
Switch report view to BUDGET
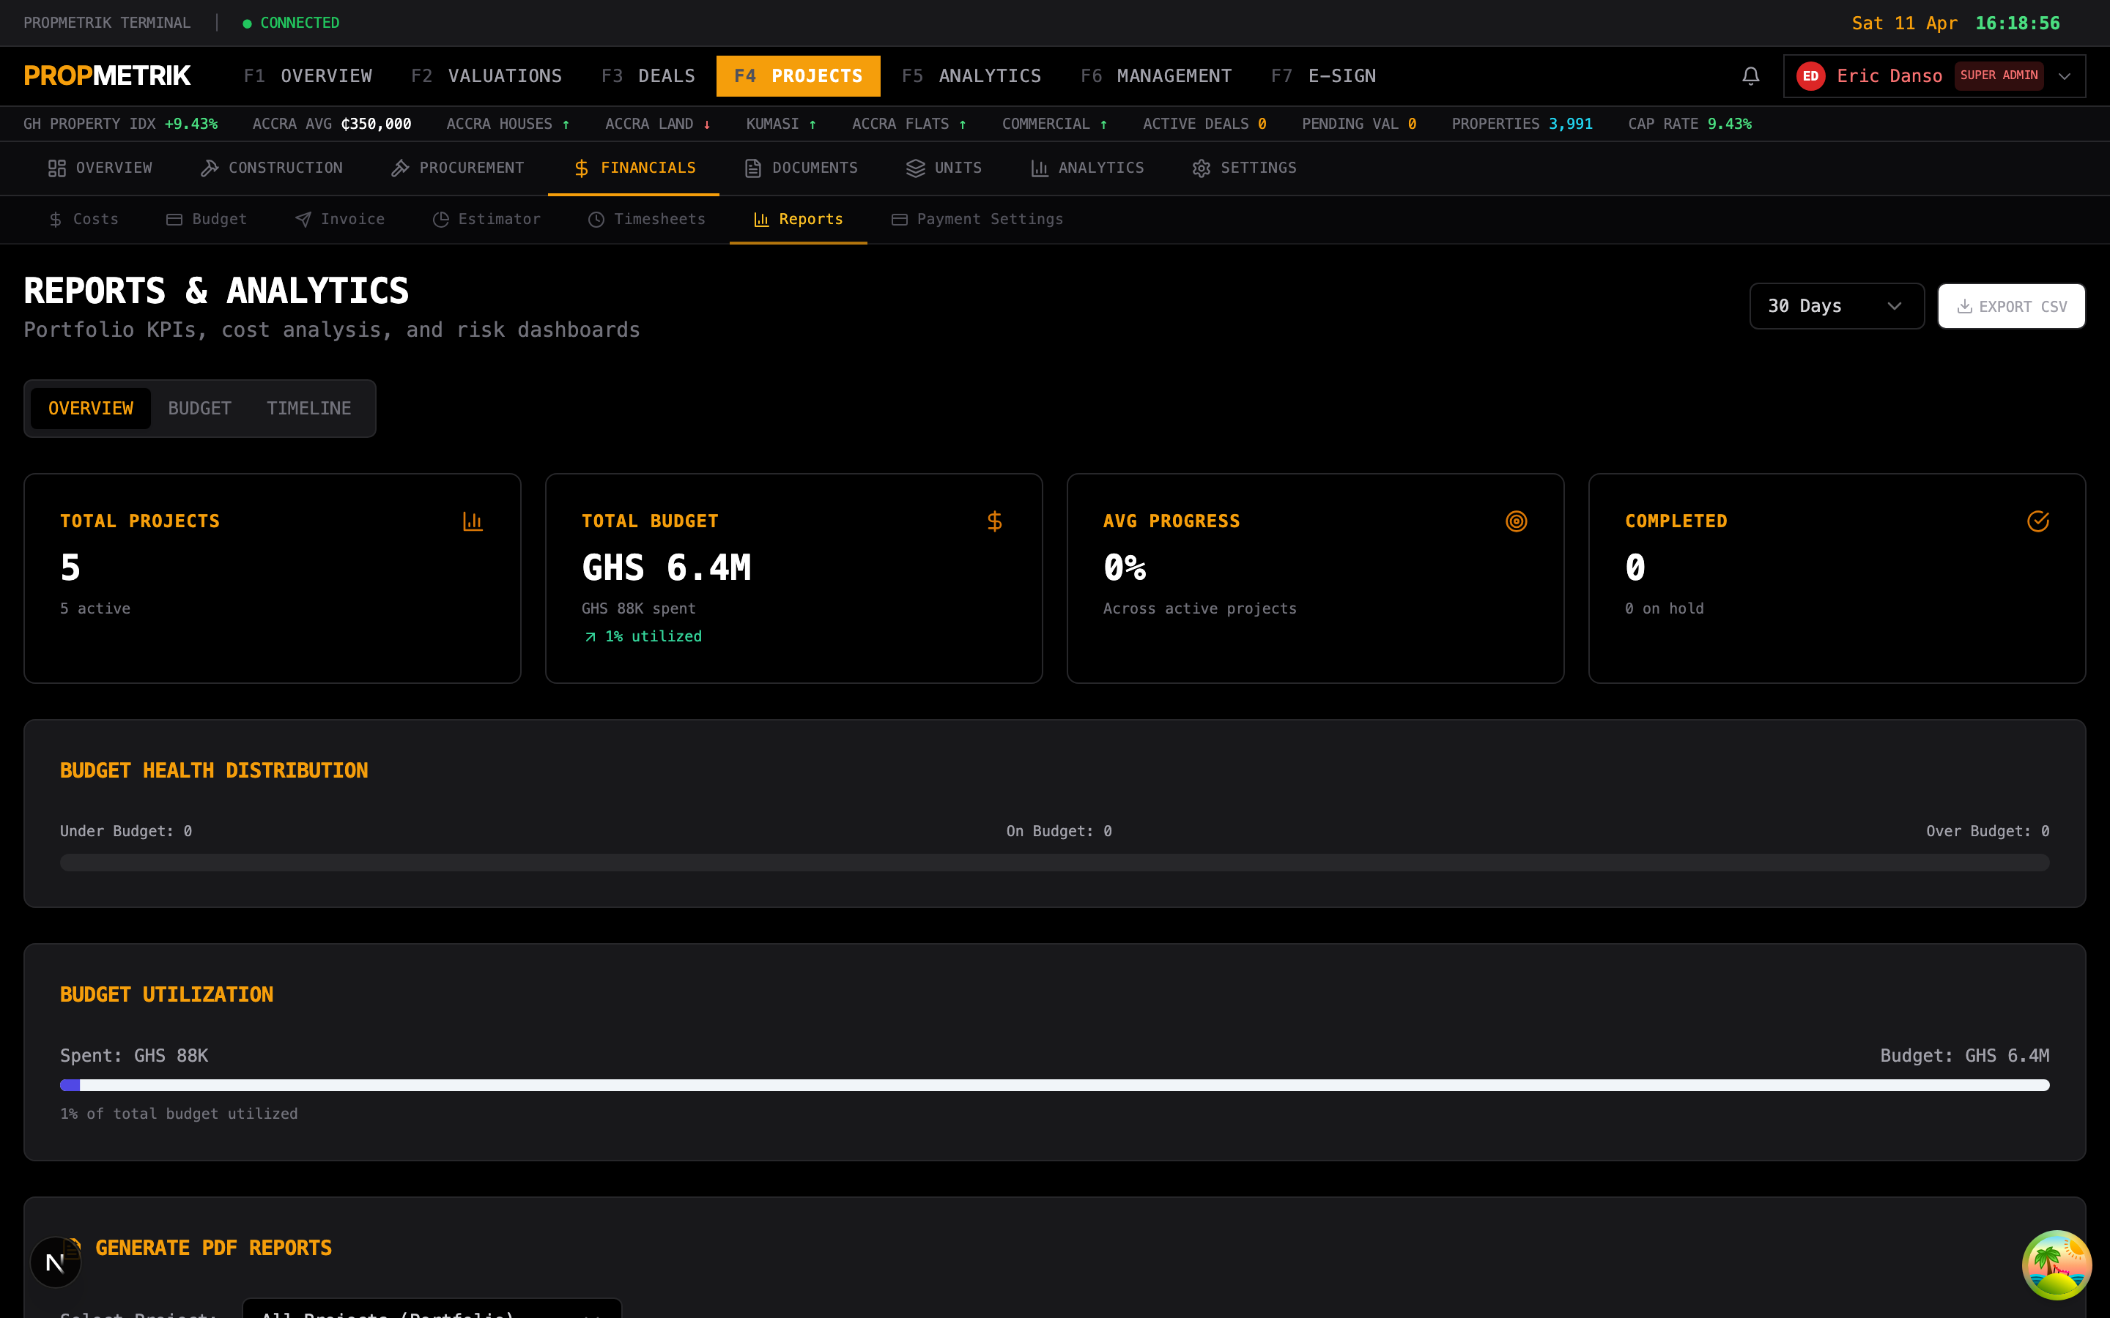click(x=200, y=408)
